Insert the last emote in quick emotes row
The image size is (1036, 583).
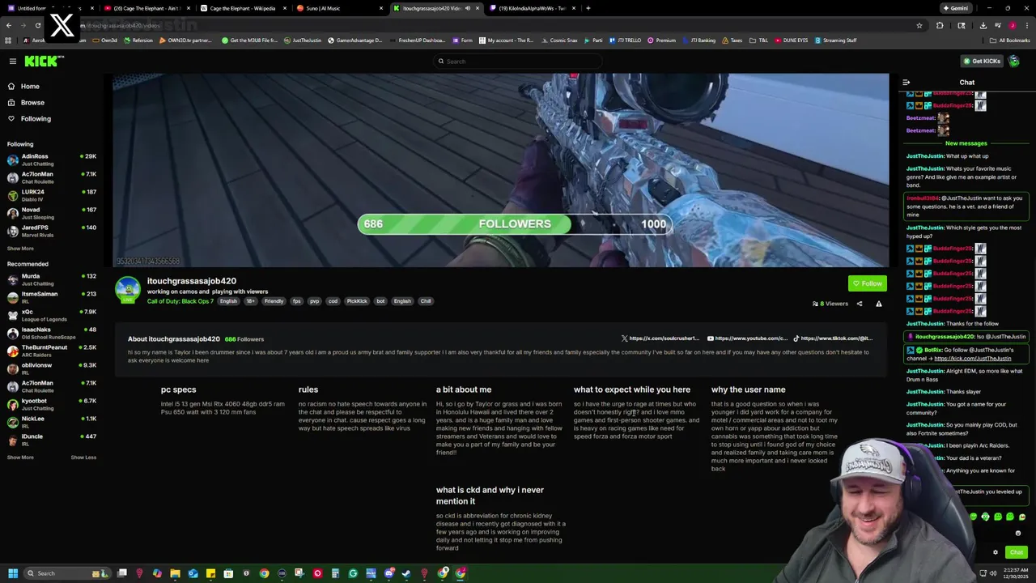coord(1022,517)
